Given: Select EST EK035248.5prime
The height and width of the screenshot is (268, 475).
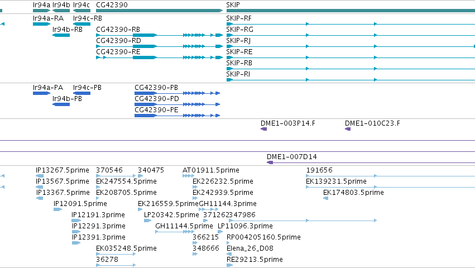Looking at the screenshot, I should point(116,255).
